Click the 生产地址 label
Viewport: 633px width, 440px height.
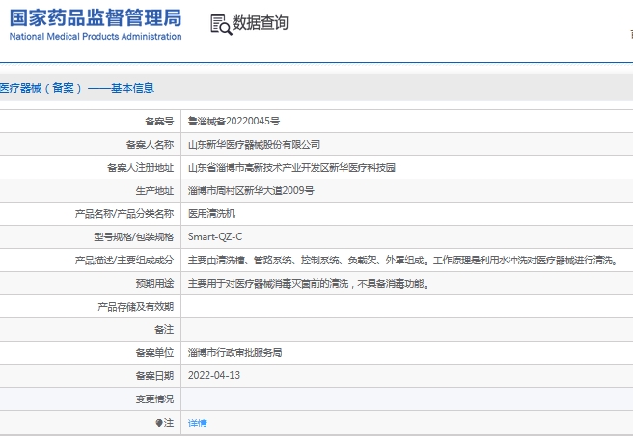coord(154,190)
